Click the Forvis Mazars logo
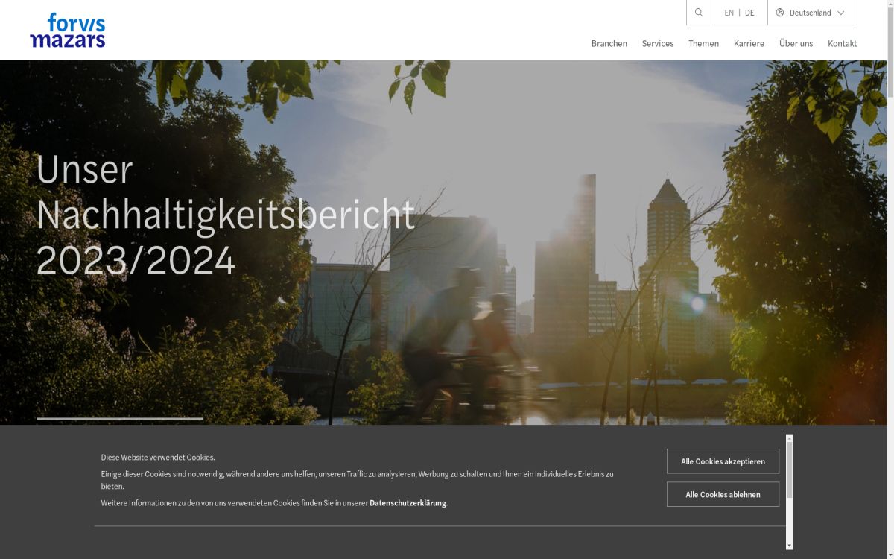 point(68,29)
